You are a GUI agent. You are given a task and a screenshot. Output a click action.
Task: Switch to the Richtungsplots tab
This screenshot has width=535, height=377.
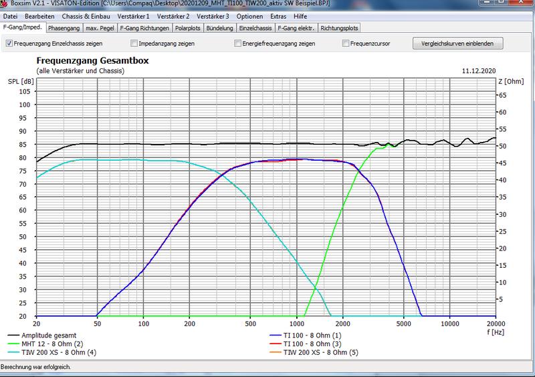(339, 28)
